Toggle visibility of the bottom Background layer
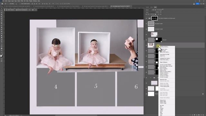This screenshot has width=206, height=116. click(x=146, y=94)
